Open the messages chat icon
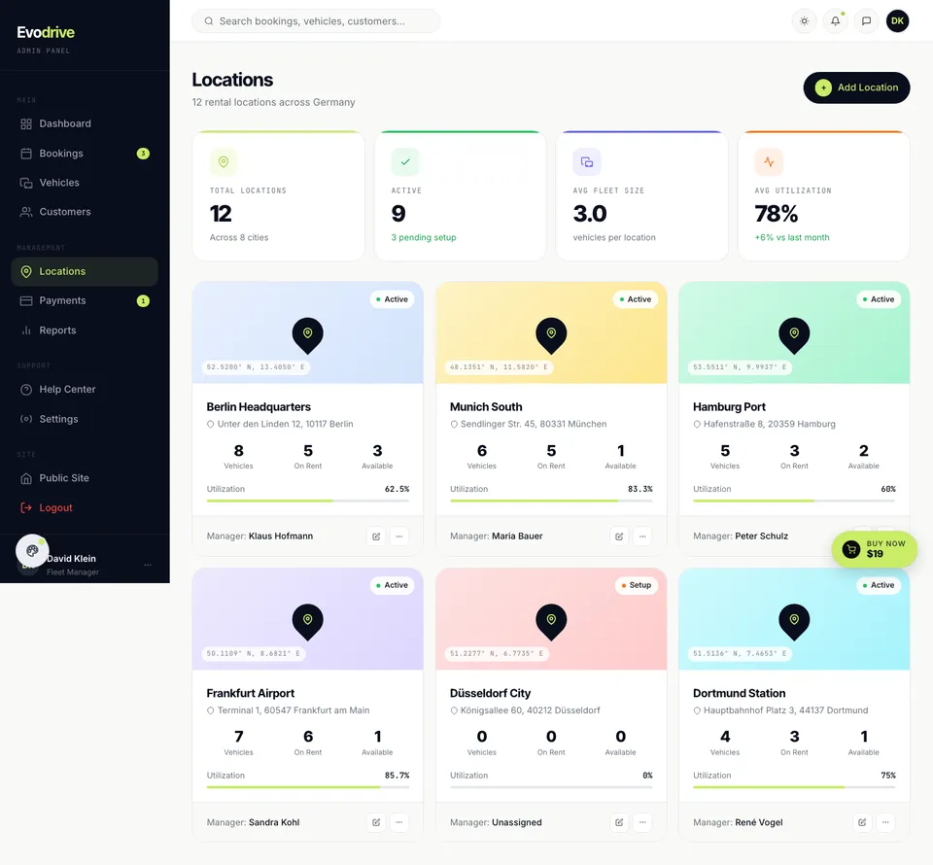Viewport: 933px width, 865px height. point(866,21)
